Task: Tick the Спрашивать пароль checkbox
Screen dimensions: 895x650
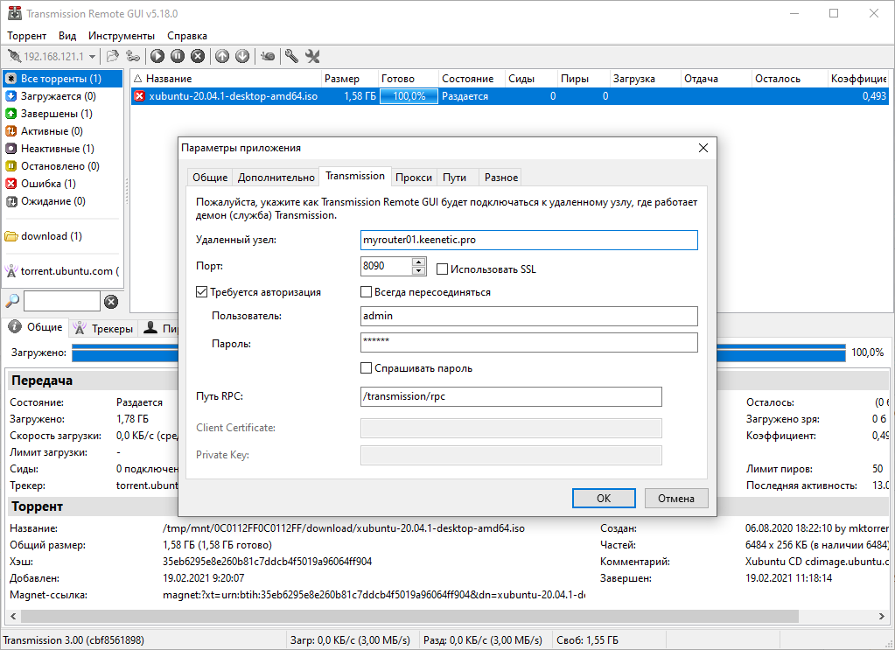Action: tap(367, 368)
